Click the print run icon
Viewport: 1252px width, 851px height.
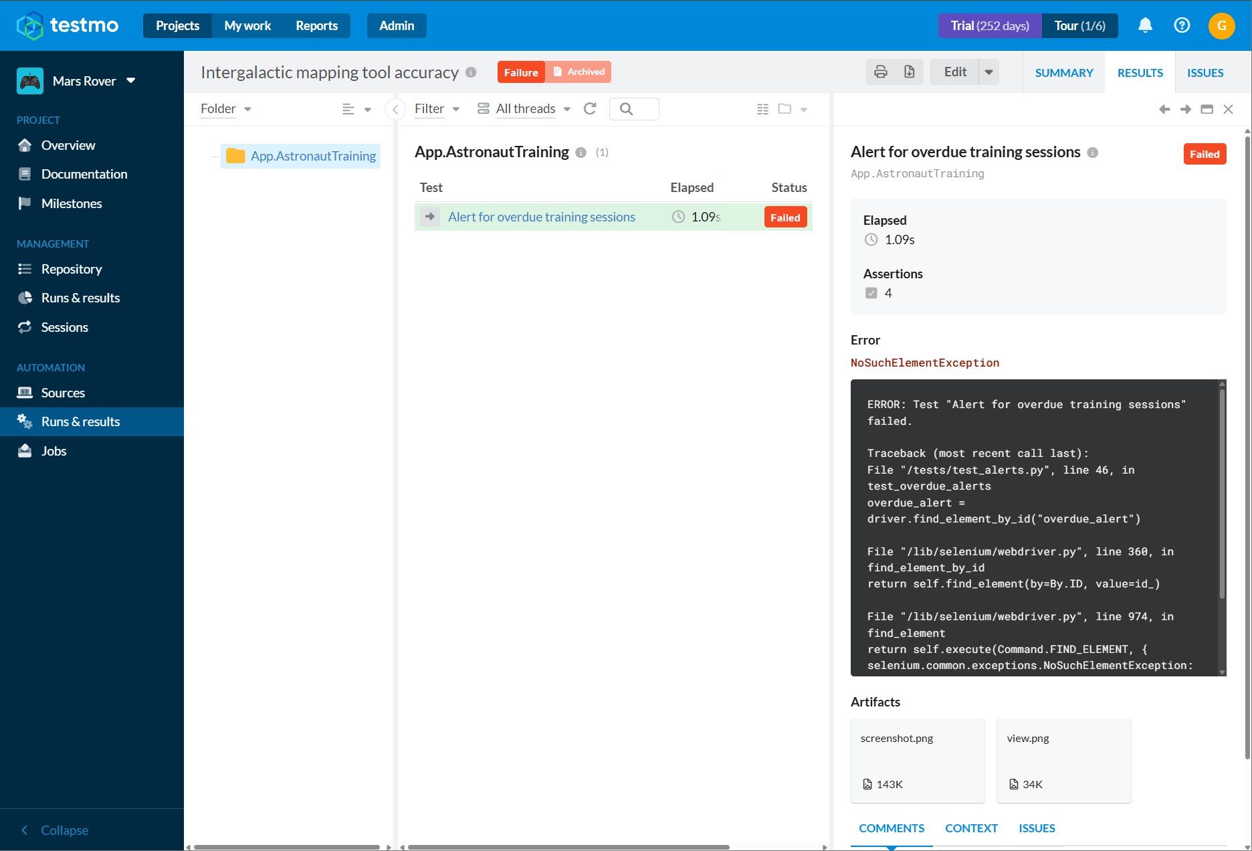pyautogui.click(x=881, y=72)
